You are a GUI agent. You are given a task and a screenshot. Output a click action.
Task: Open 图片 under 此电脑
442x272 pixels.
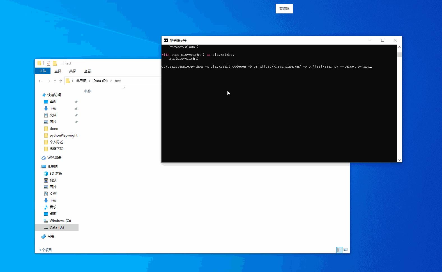53,187
